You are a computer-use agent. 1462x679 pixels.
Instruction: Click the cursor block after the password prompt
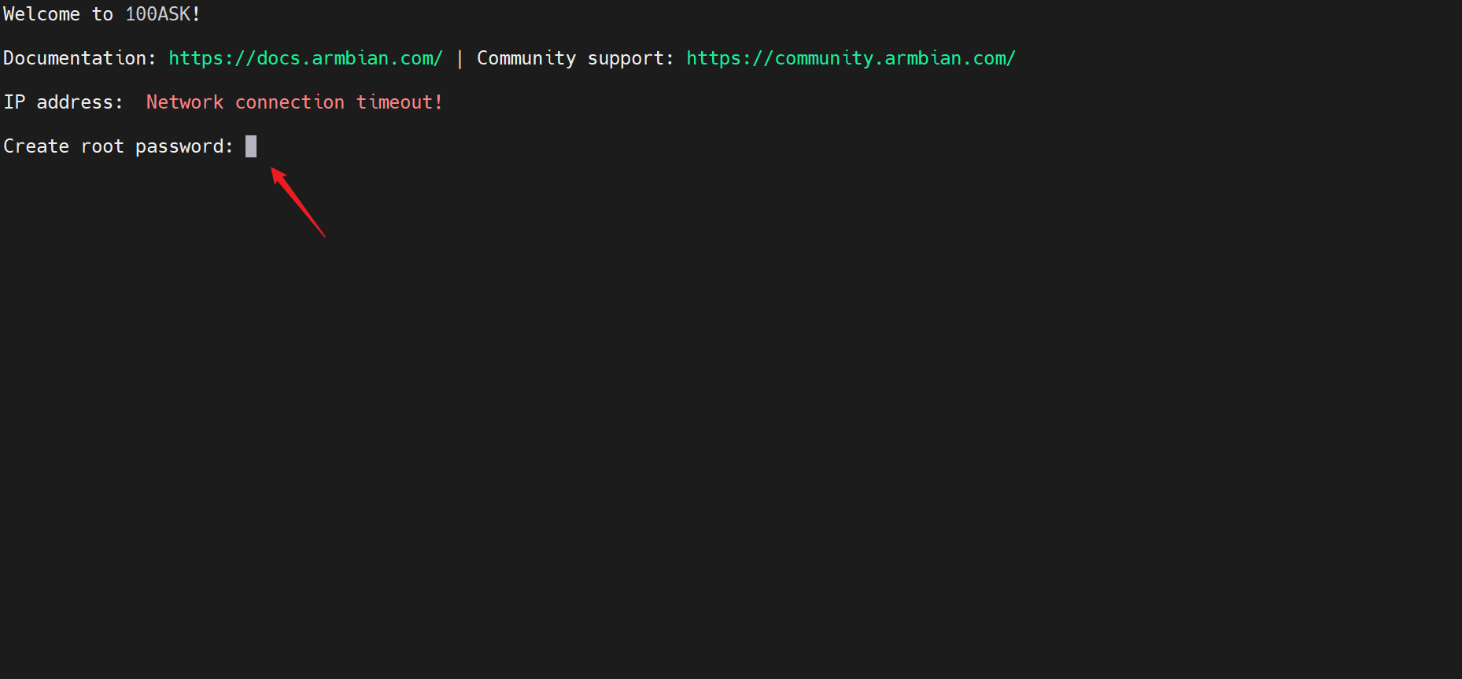point(251,146)
